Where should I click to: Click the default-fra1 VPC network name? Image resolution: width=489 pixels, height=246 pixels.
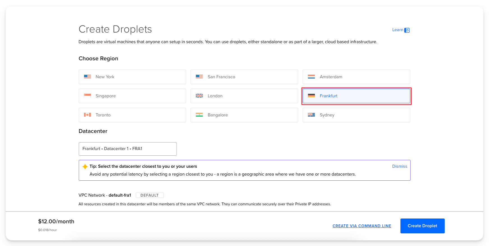pyautogui.click(x=120, y=195)
